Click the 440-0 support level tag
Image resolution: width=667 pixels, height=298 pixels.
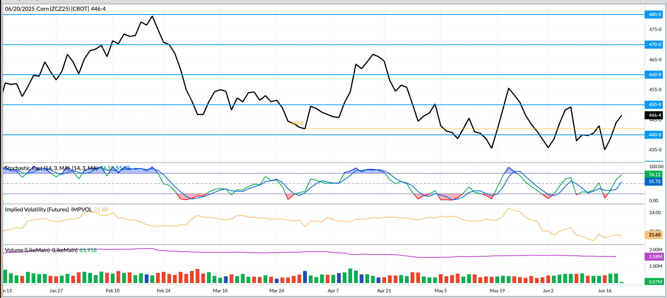tap(654, 135)
